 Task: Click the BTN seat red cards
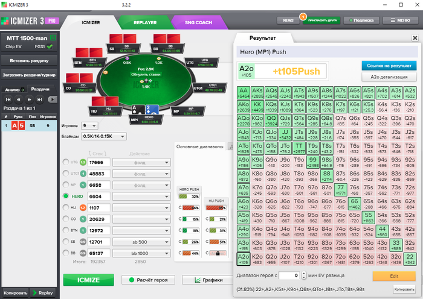(x=89, y=52)
